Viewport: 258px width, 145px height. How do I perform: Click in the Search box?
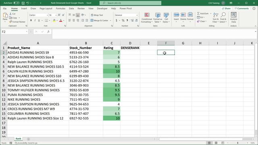pyautogui.click(x=130, y=3)
